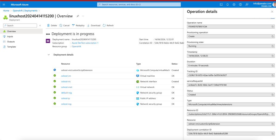This screenshot has height=140, width=276.
Task: Open the notifications bell
Action: (228, 5)
